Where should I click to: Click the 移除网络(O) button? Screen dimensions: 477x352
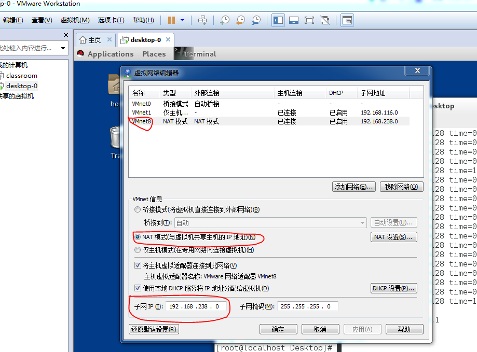pos(402,187)
